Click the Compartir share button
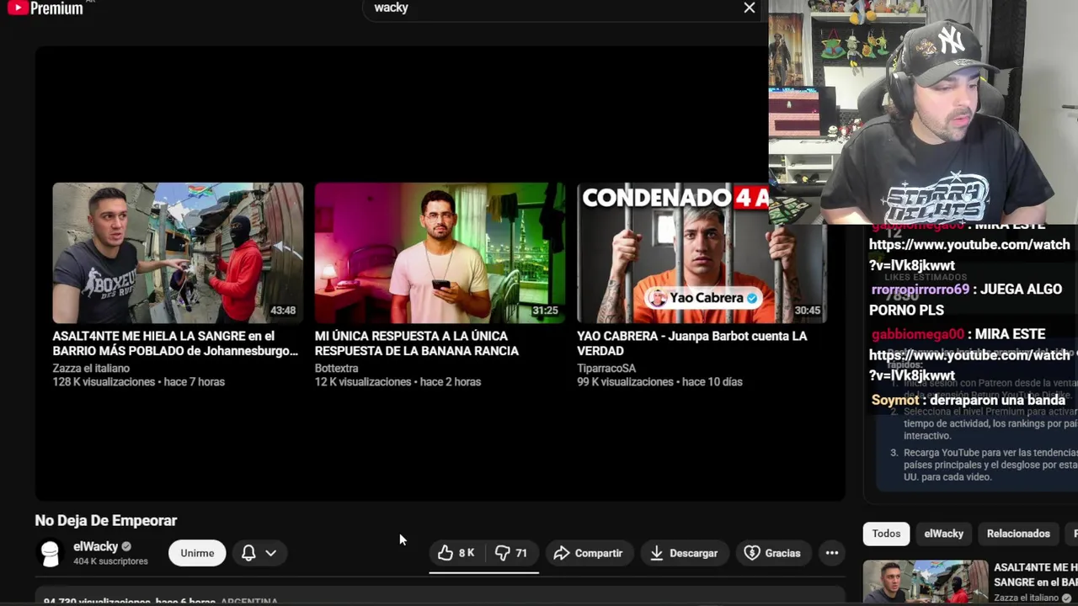Screen dimensions: 1078x606 (x=588, y=553)
